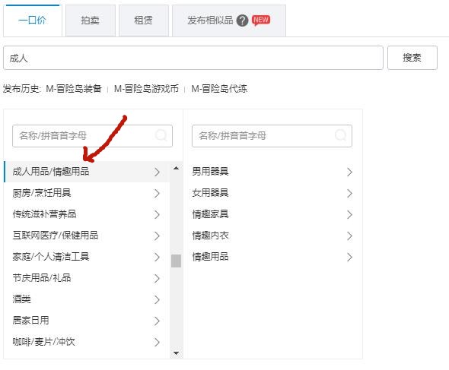449x370 pixels.
Task: Click the help question mark icon beside 发布相似品
Action: [242, 21]
